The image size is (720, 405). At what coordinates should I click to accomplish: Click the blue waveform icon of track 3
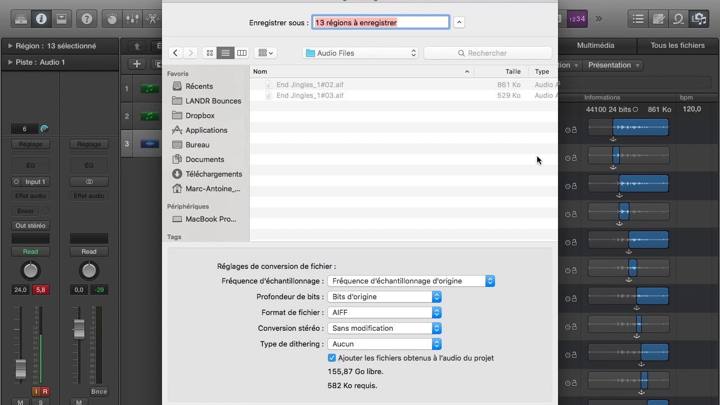[x=150, y=143]
